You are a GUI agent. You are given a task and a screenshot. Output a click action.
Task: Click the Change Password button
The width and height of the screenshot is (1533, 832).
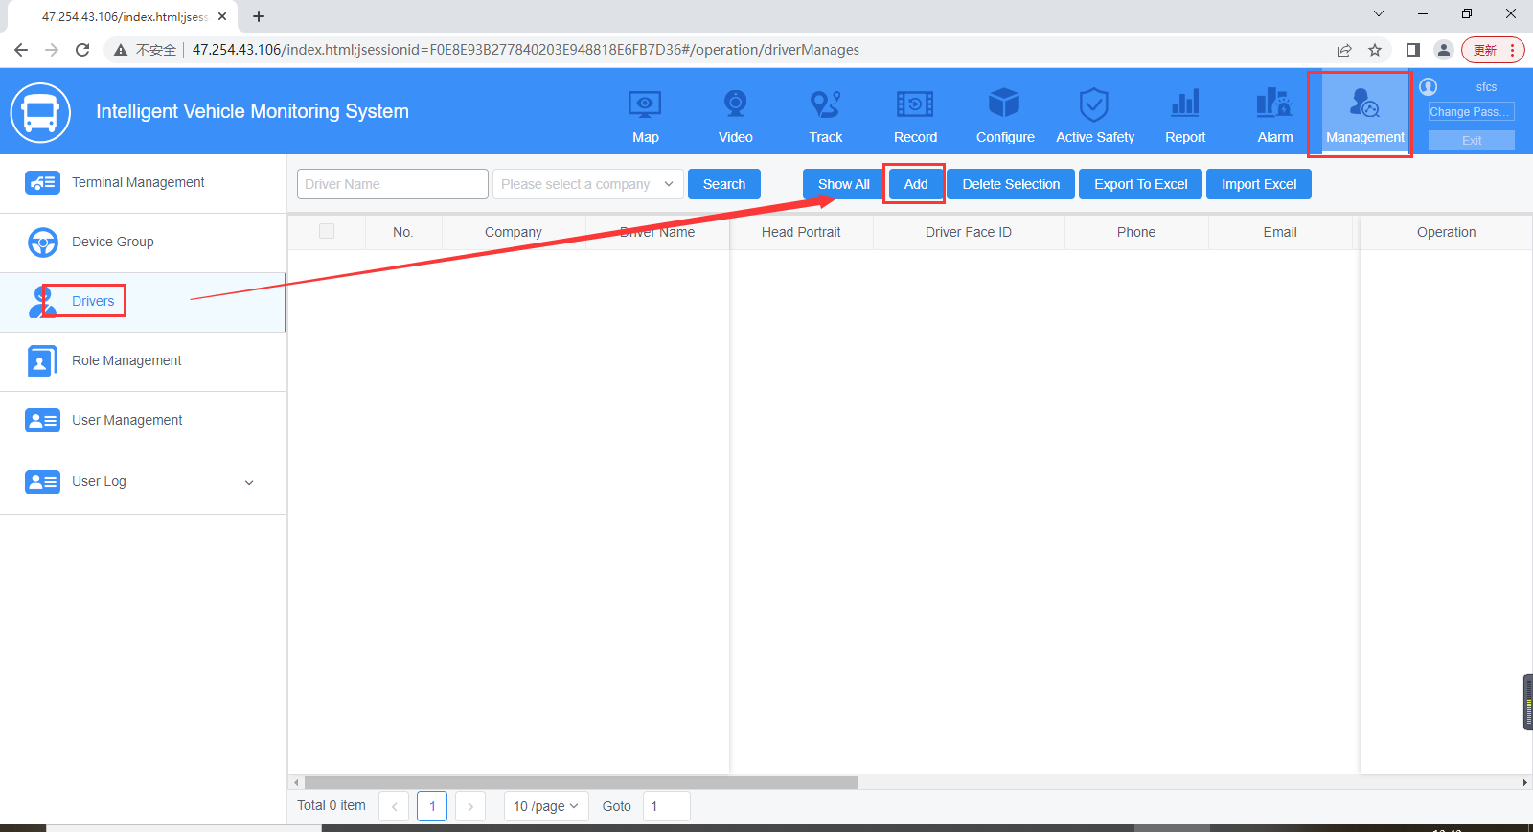click(x=1472, y=112)
